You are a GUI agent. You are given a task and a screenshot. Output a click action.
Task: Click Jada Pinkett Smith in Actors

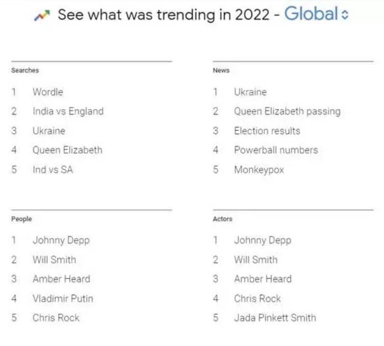pos(275,318)
